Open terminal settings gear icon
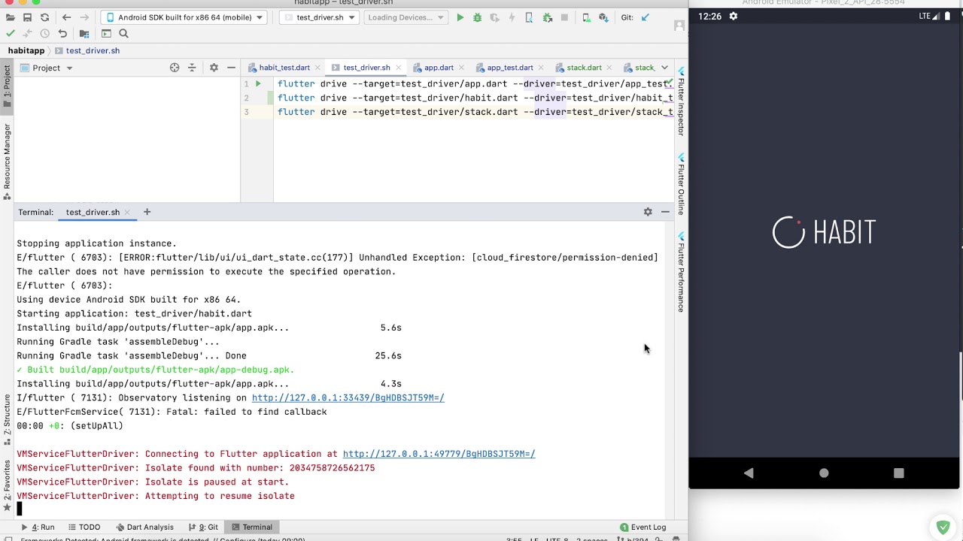Viewport: 963px width, 541px height. pyautogui.click(x=648, y=212)
